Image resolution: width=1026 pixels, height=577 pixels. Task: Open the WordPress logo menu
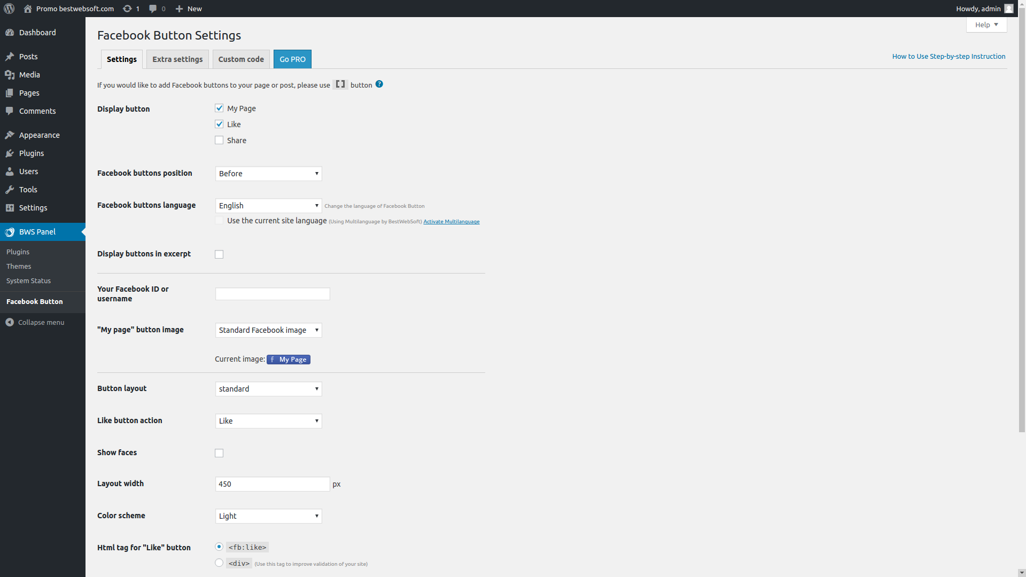click(9, 9)
